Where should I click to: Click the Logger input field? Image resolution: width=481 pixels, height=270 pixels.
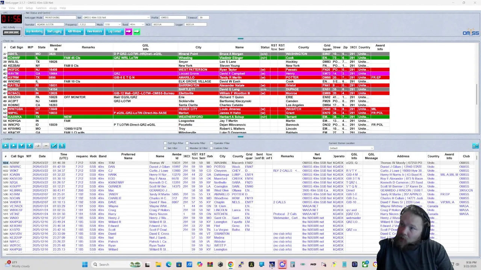point(195,24)
